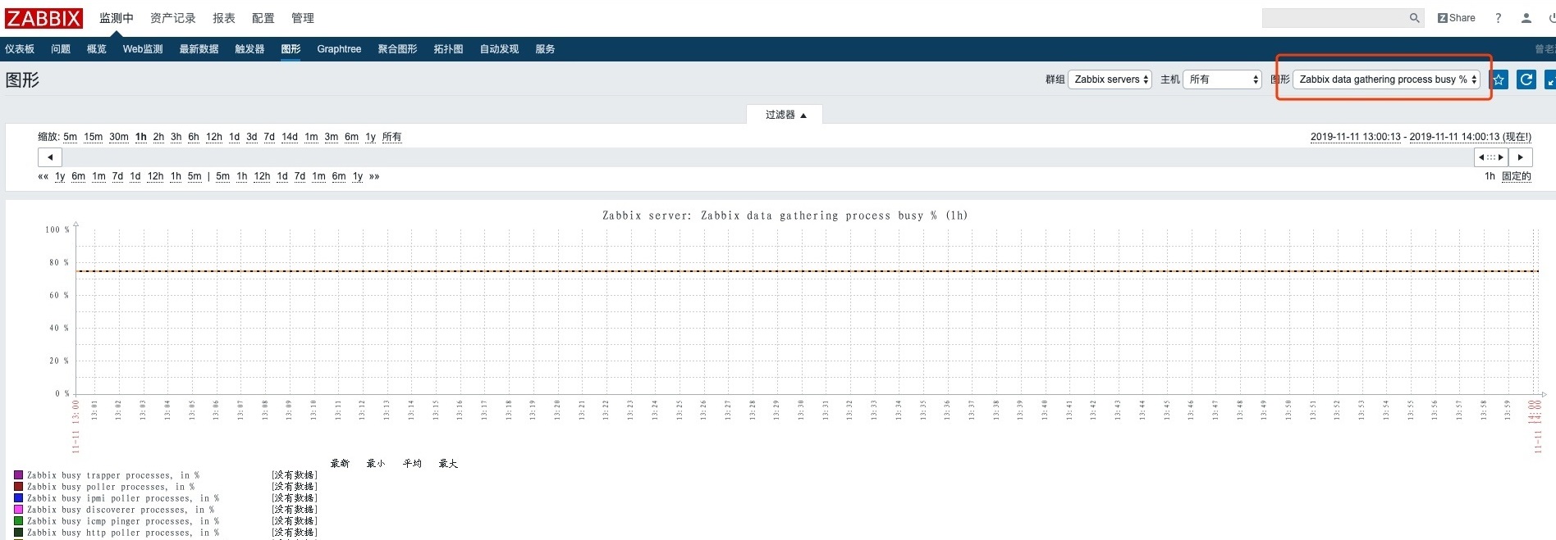Open the Zabbix data gathering process dropdown

(x=1386, y=79)
